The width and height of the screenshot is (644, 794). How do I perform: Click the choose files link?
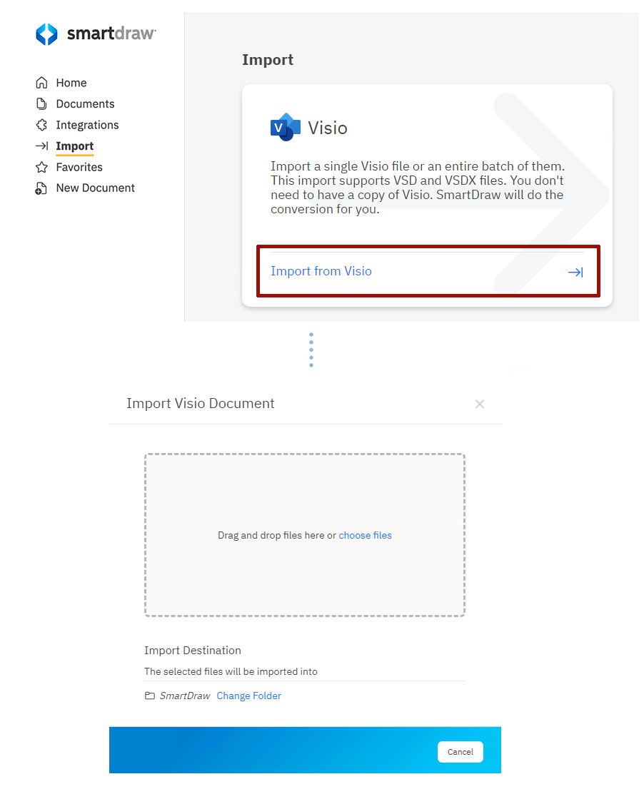365,535
